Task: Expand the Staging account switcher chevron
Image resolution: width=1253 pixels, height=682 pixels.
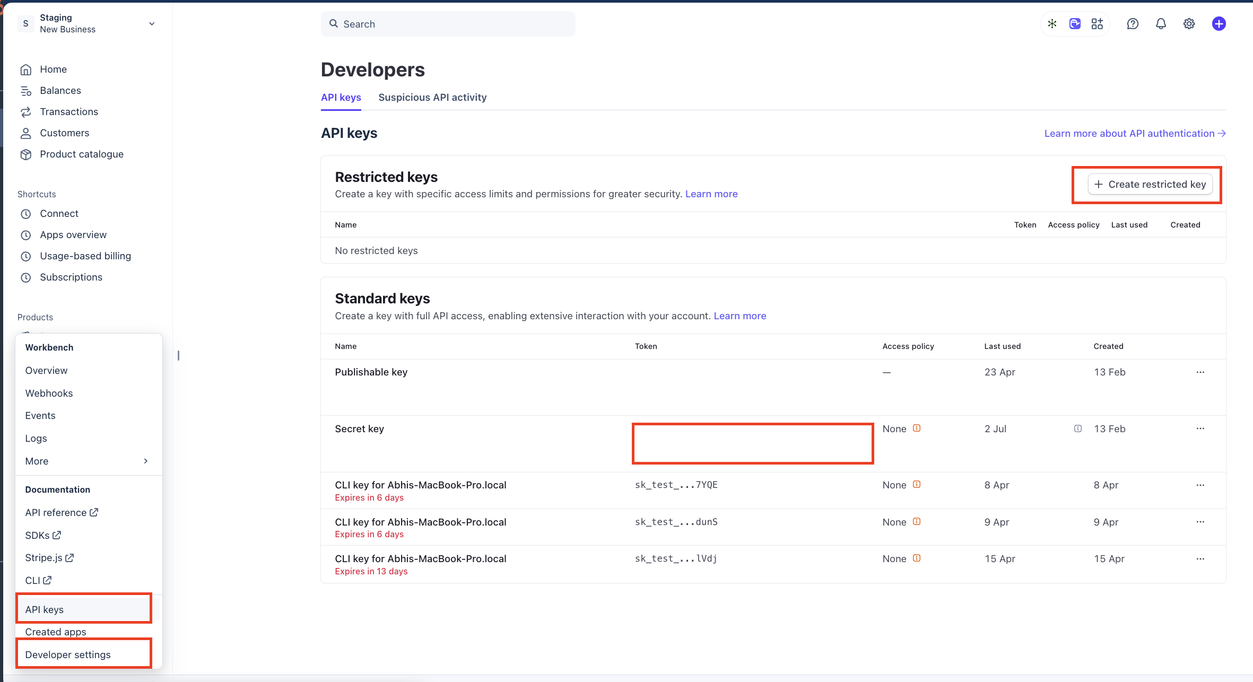Action: [x=152, y=24]
